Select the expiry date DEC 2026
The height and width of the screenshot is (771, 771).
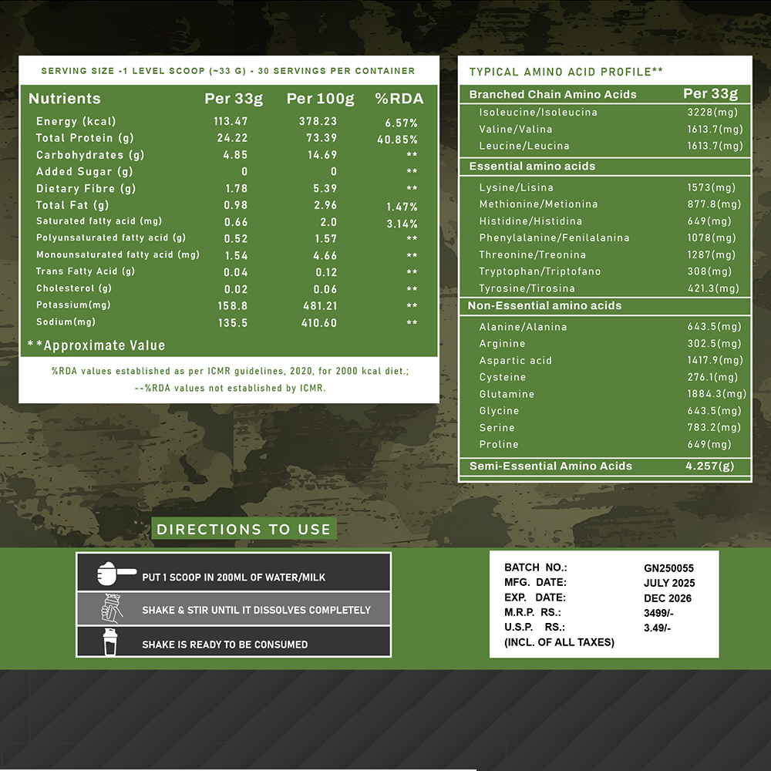pos(668,598)
